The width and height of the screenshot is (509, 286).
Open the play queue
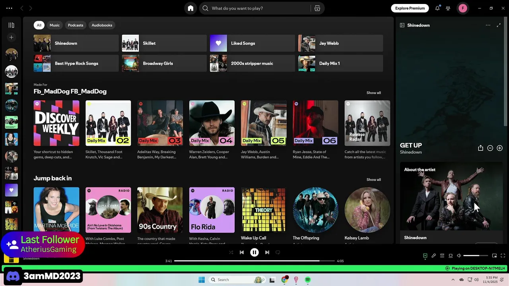click(442, 256)
